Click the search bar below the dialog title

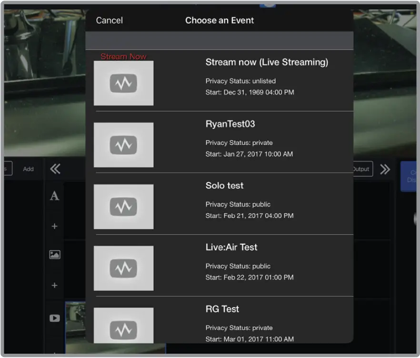click(219, 40)
